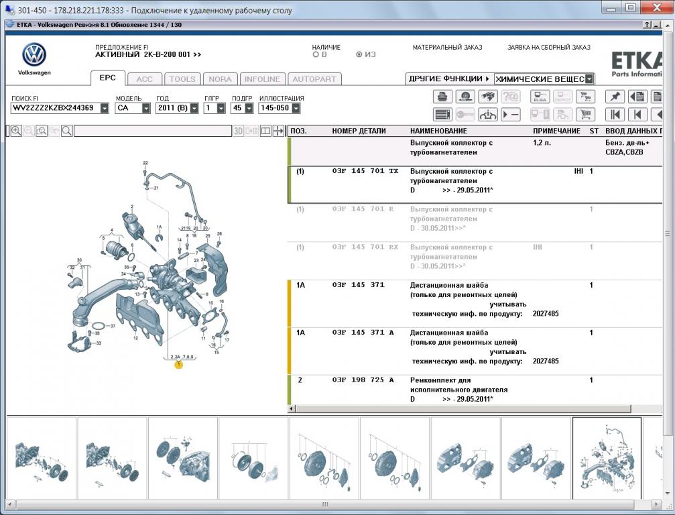The height and width of the screenshot is (515, 675).
Task: Click the info steering-wheel icon
Action: 488,115
